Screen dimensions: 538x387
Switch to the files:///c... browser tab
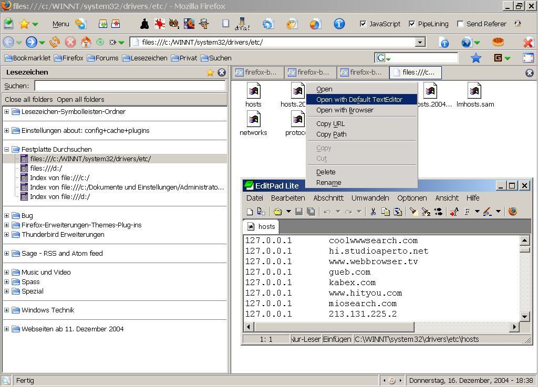point(415,72)
